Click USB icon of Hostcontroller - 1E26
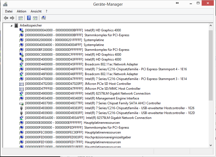This screenshot has width=216, height=157. [21, 108]
